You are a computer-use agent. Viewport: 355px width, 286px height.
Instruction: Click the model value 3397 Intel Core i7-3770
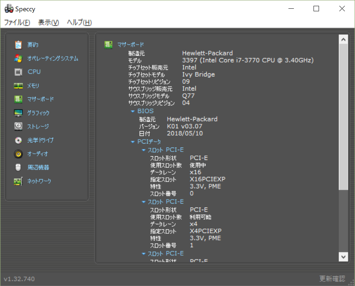tap(248, 60)
